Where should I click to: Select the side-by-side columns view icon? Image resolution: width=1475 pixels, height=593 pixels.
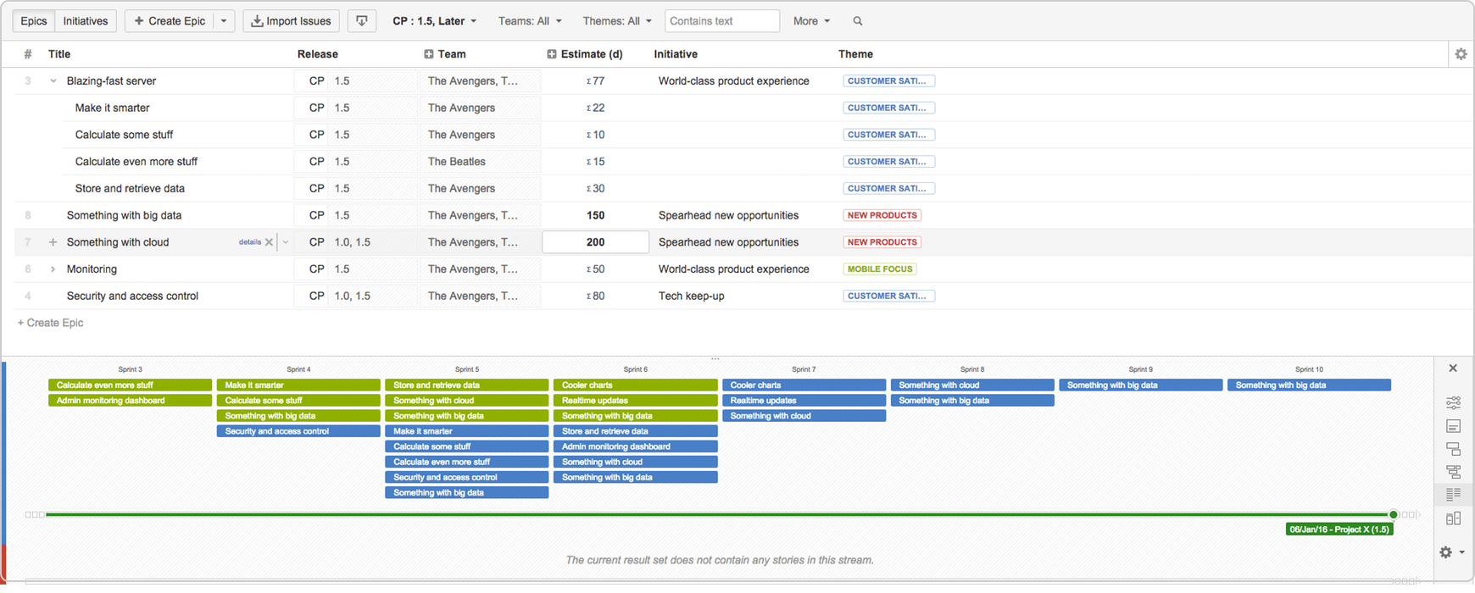[1453, 518]
